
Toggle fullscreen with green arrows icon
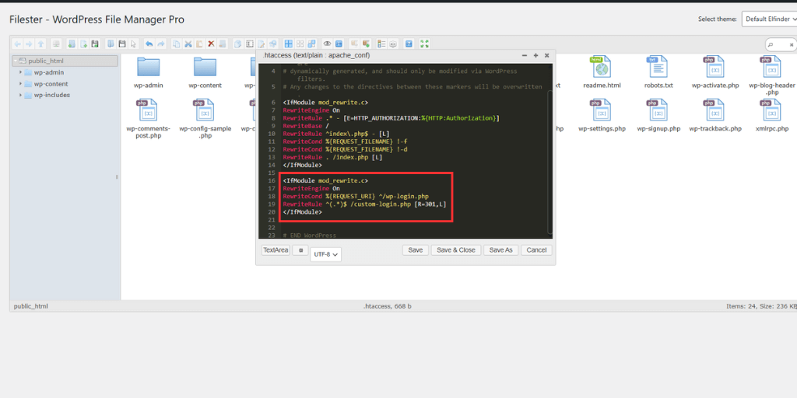pyautogui.click(x=424, y=44)
